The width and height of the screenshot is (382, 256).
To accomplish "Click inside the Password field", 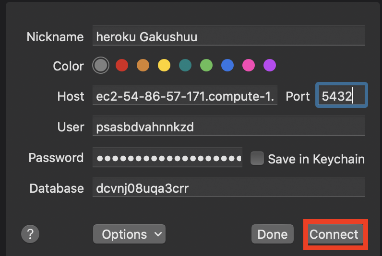I will [167, 157].
